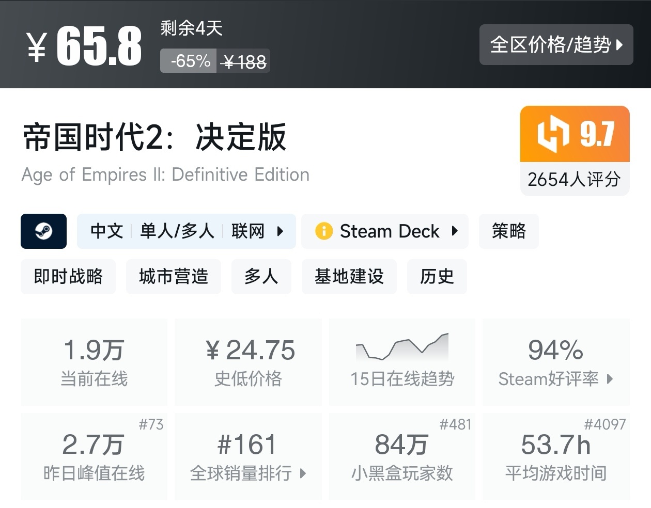Choose the 多人 tag
The width and height of the screenshot is (651, 508).
coord(261,277)
